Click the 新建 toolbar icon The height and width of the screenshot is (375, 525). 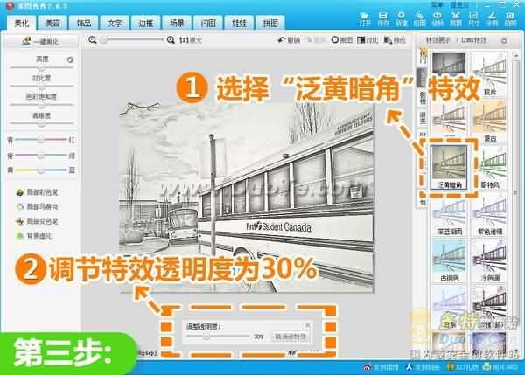click(x=401, y=19)
